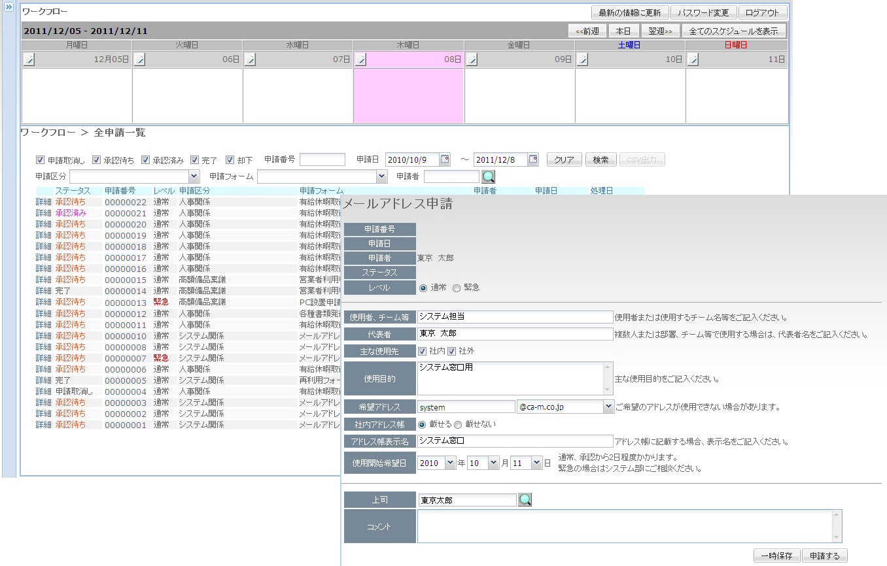Add schedule entry for Tuesday 06日
This screenshot has width=887, height=566.
pos(139,59)
